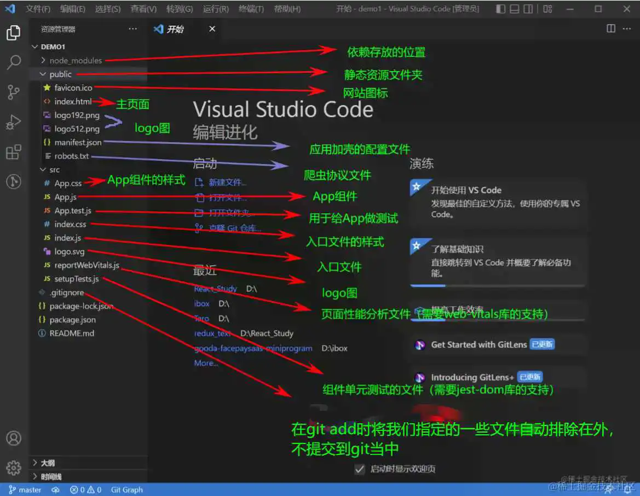Open the 文件(F) menu

[38, 9]
